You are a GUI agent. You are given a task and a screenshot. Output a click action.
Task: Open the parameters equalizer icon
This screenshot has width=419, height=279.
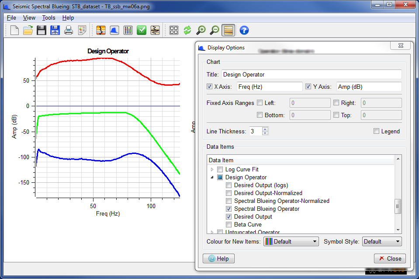point(128,30)
